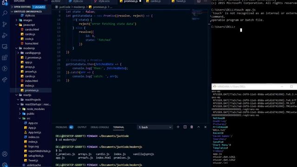This screenshot has width=297, height=167.
Task: Open reportWebVitals.js in the explorer
Action: pyautogui.click(x=39, y=151)
